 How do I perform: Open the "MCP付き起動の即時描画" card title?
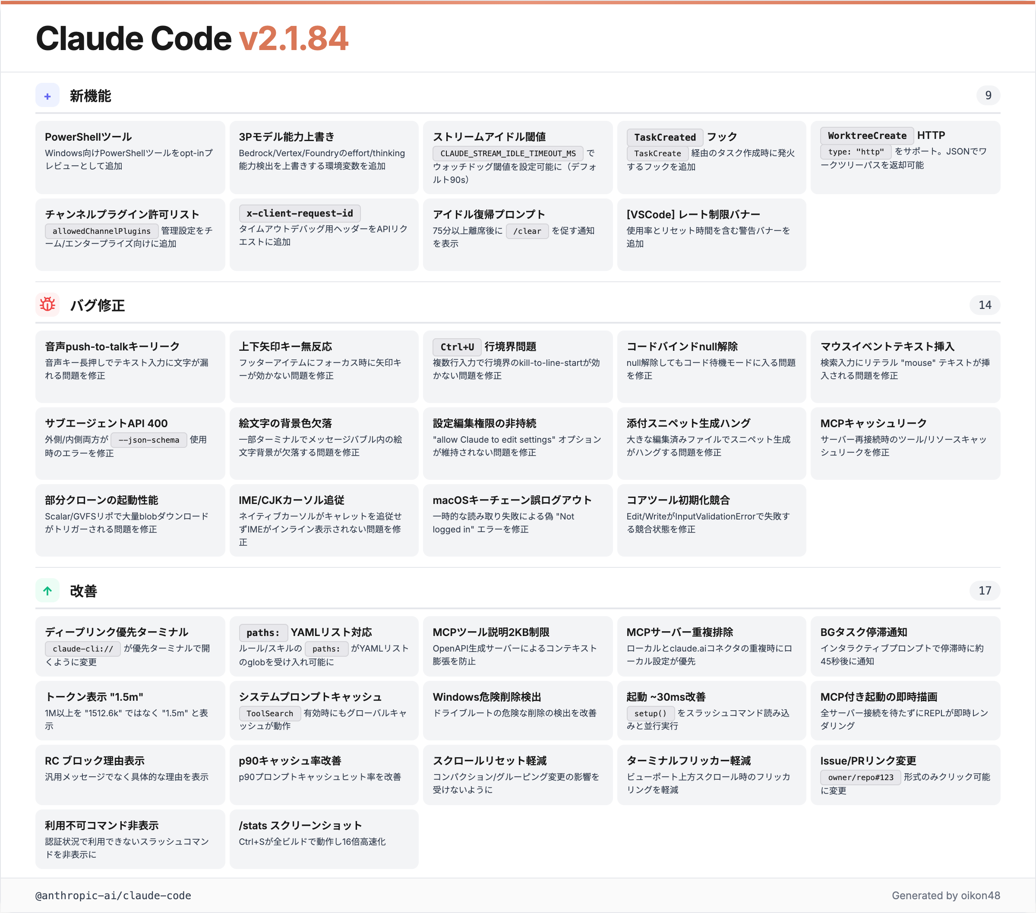point(879,697)
